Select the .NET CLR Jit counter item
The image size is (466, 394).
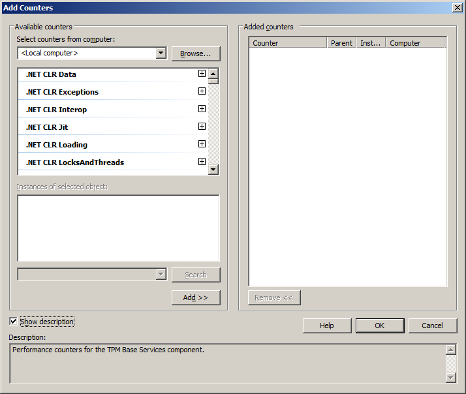click(x=47, y=127)
